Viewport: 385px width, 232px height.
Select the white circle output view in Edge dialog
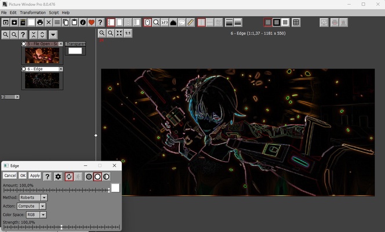click(97, 176)
